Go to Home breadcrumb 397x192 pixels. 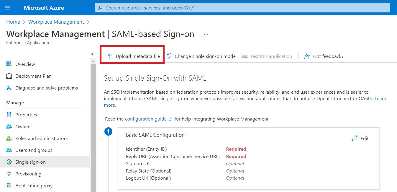(13, 22)
